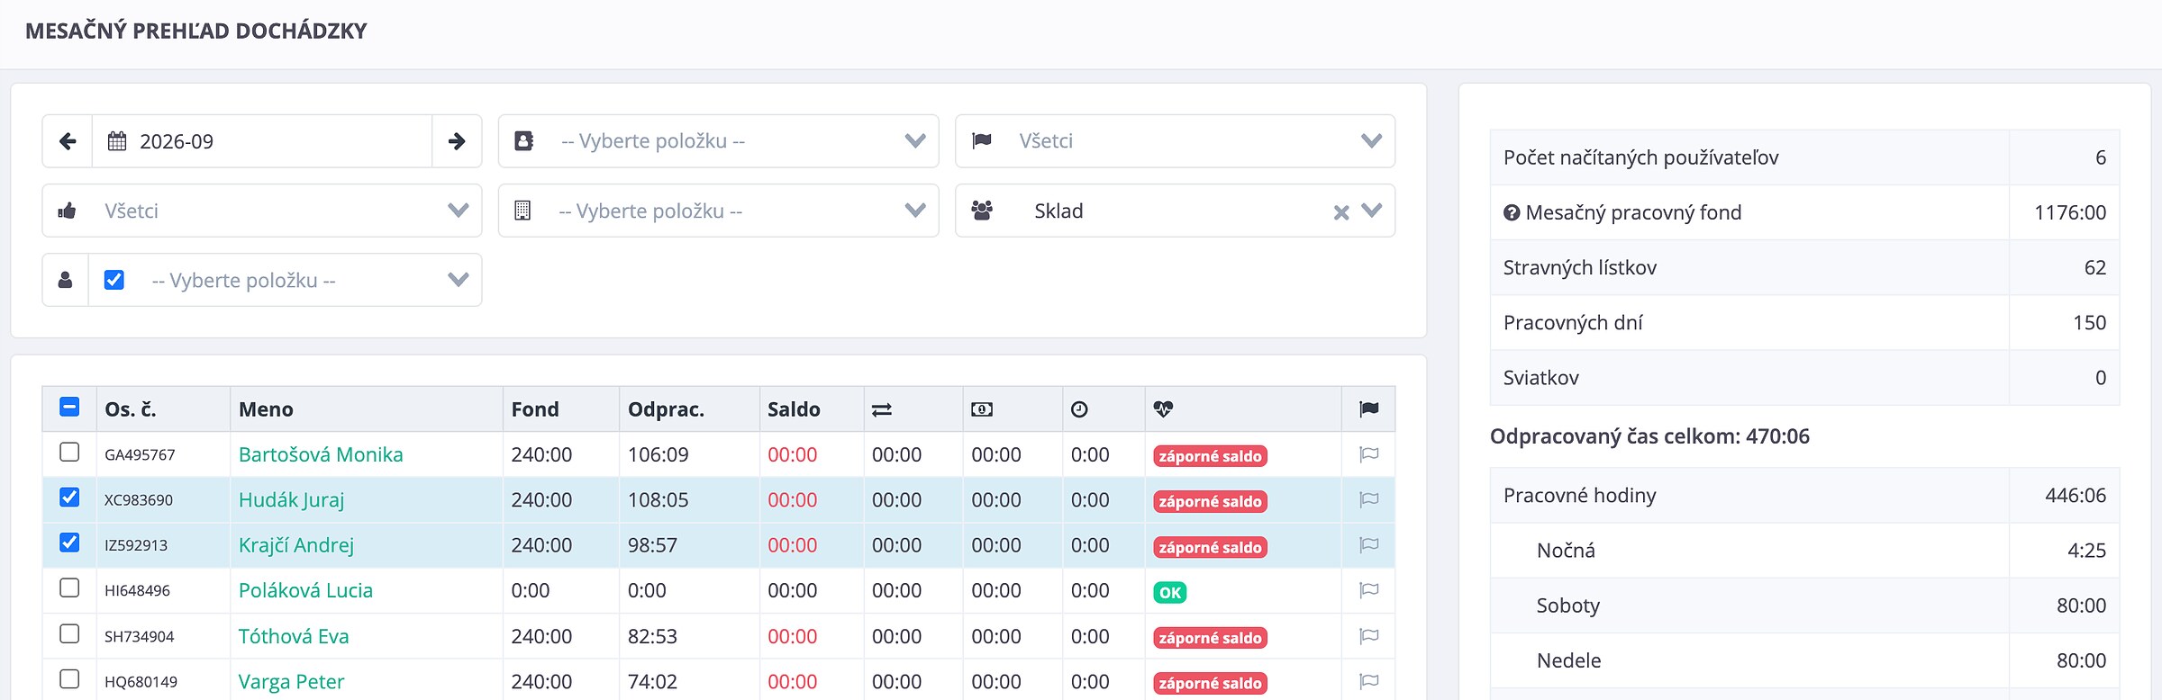Click the clock column header icon
The width and height of the screenshot is (2162, 700).
click(1079, 409)
